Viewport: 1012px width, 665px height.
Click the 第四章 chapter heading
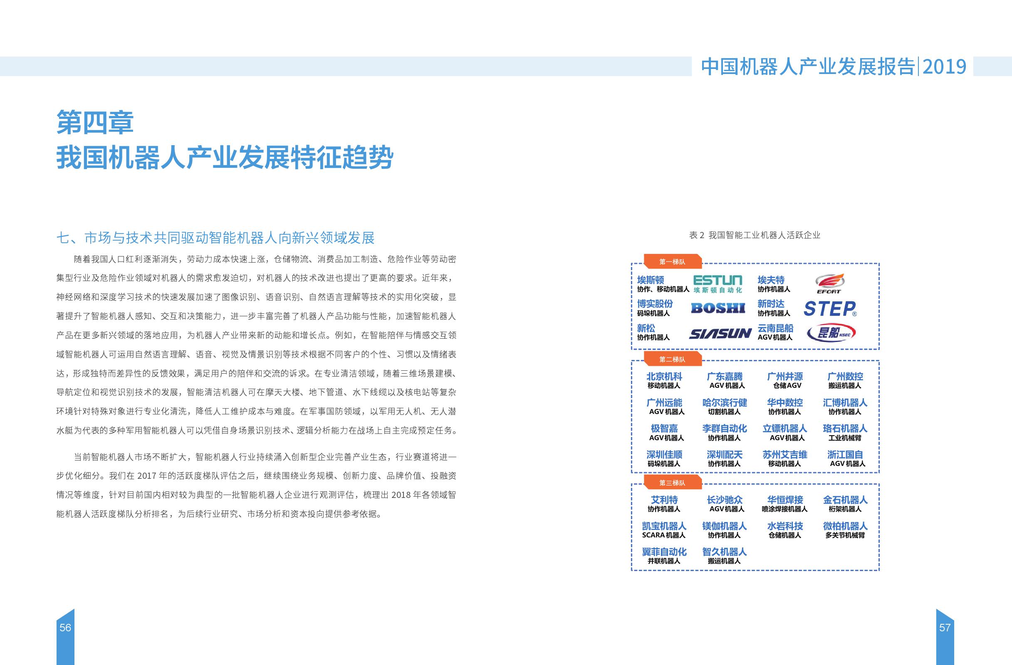pos(95,122)
